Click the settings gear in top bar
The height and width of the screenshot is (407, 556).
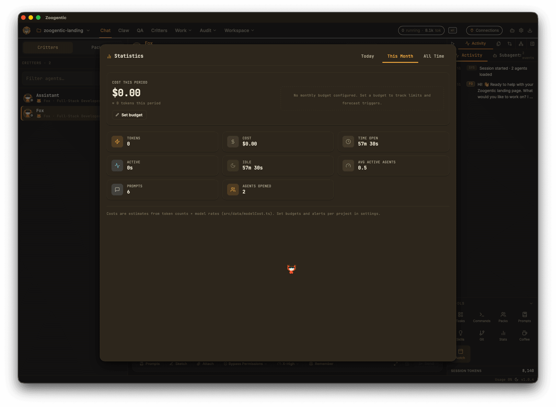[x=521, y=30]
